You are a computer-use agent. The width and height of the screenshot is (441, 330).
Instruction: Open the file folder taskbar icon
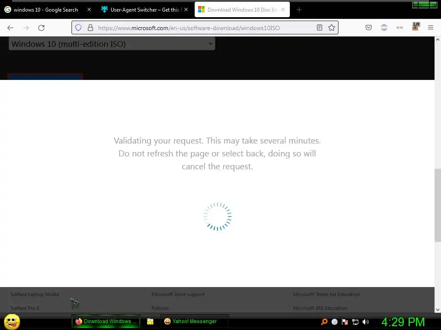click(x=150, y=321)
